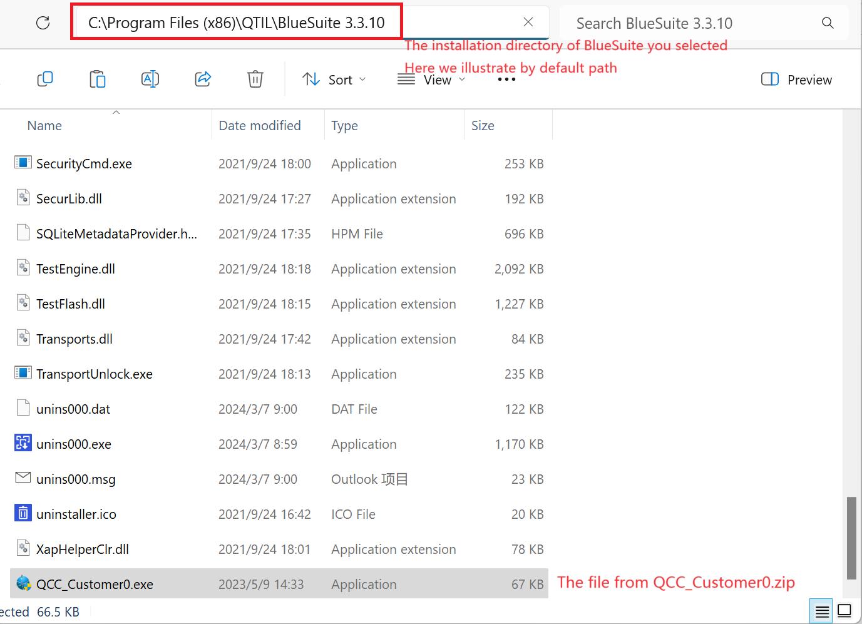This screenshot has height=624, width=862.
Task: Select the SecurityCmd.exe application icon
Action: [x=23, y=163]
